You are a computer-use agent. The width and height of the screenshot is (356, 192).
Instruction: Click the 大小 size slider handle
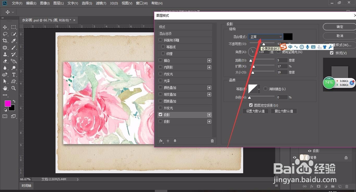pos(253,72)
